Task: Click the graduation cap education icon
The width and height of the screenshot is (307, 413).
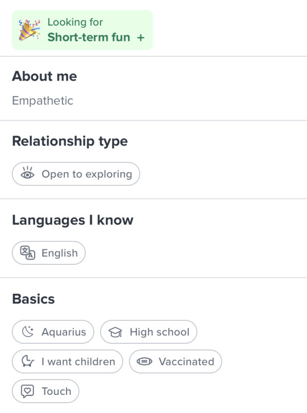Action: (115, 332)
